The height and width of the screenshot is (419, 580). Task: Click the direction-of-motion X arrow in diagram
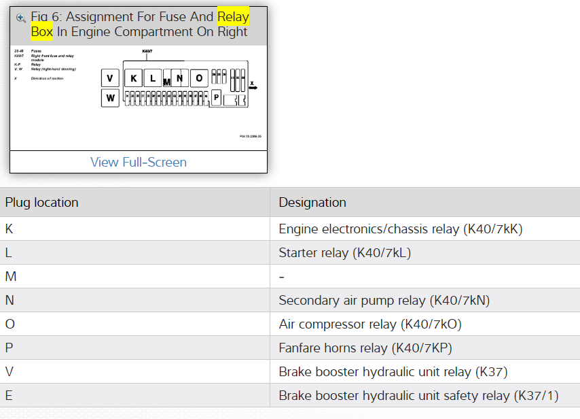point(253,86)
